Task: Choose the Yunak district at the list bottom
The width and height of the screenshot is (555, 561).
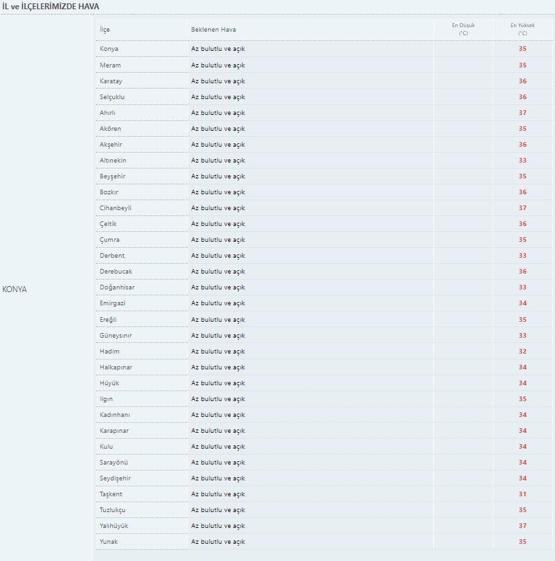Action: [x=109, y=541]
